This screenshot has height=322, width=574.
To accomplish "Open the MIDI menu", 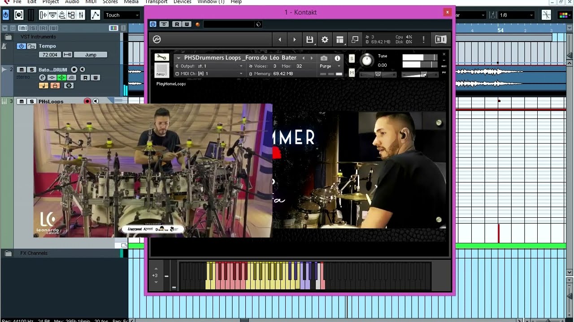I will [x=91, y=2].
